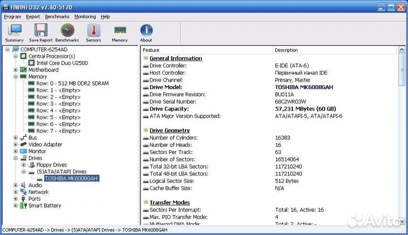
Task: Collapse the Memory tree node
Action: point(15,76)
